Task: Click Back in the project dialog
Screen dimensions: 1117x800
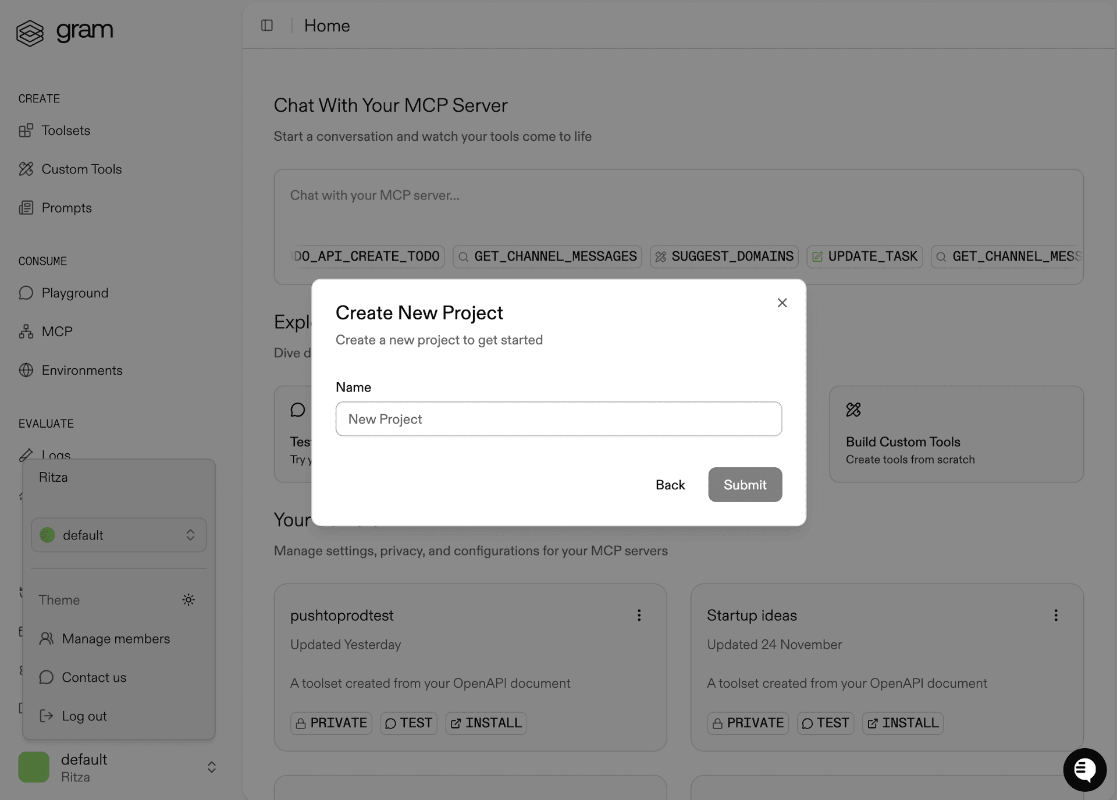Action: coord(670,485)
